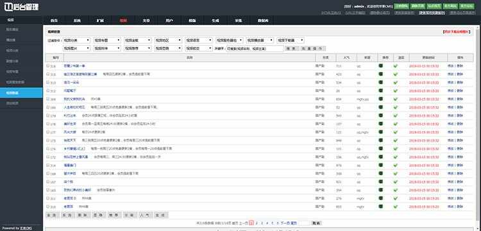The width and height of the screenshot is (481, 231).
Task: Click the recommend-level icon in row 316
Action: coord(381,65)
